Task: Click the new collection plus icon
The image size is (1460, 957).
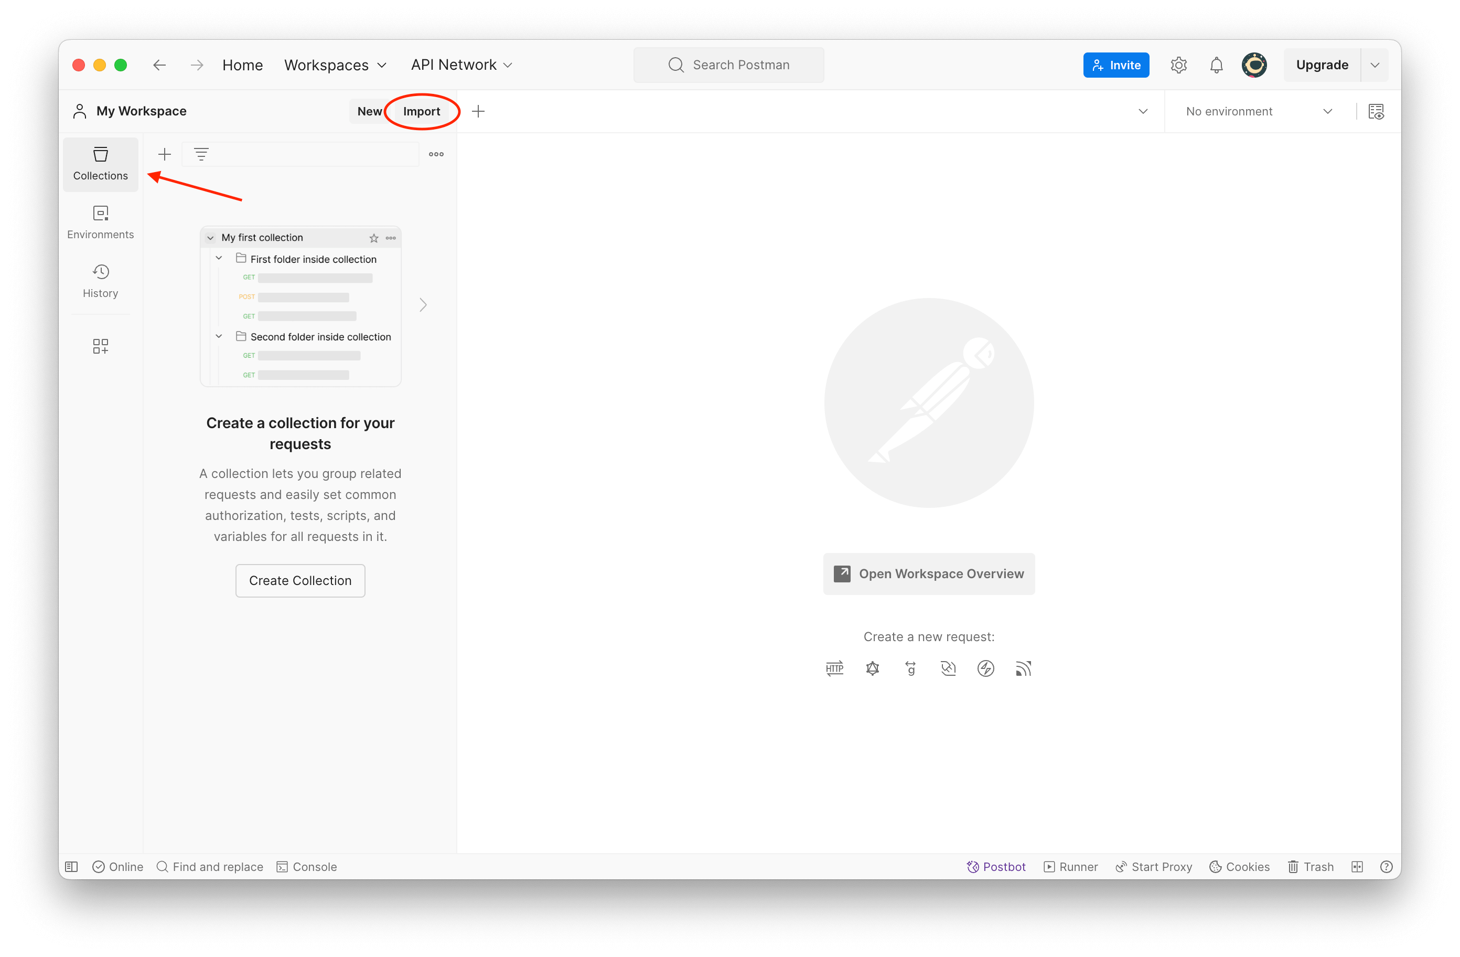Action: (164, 154)
